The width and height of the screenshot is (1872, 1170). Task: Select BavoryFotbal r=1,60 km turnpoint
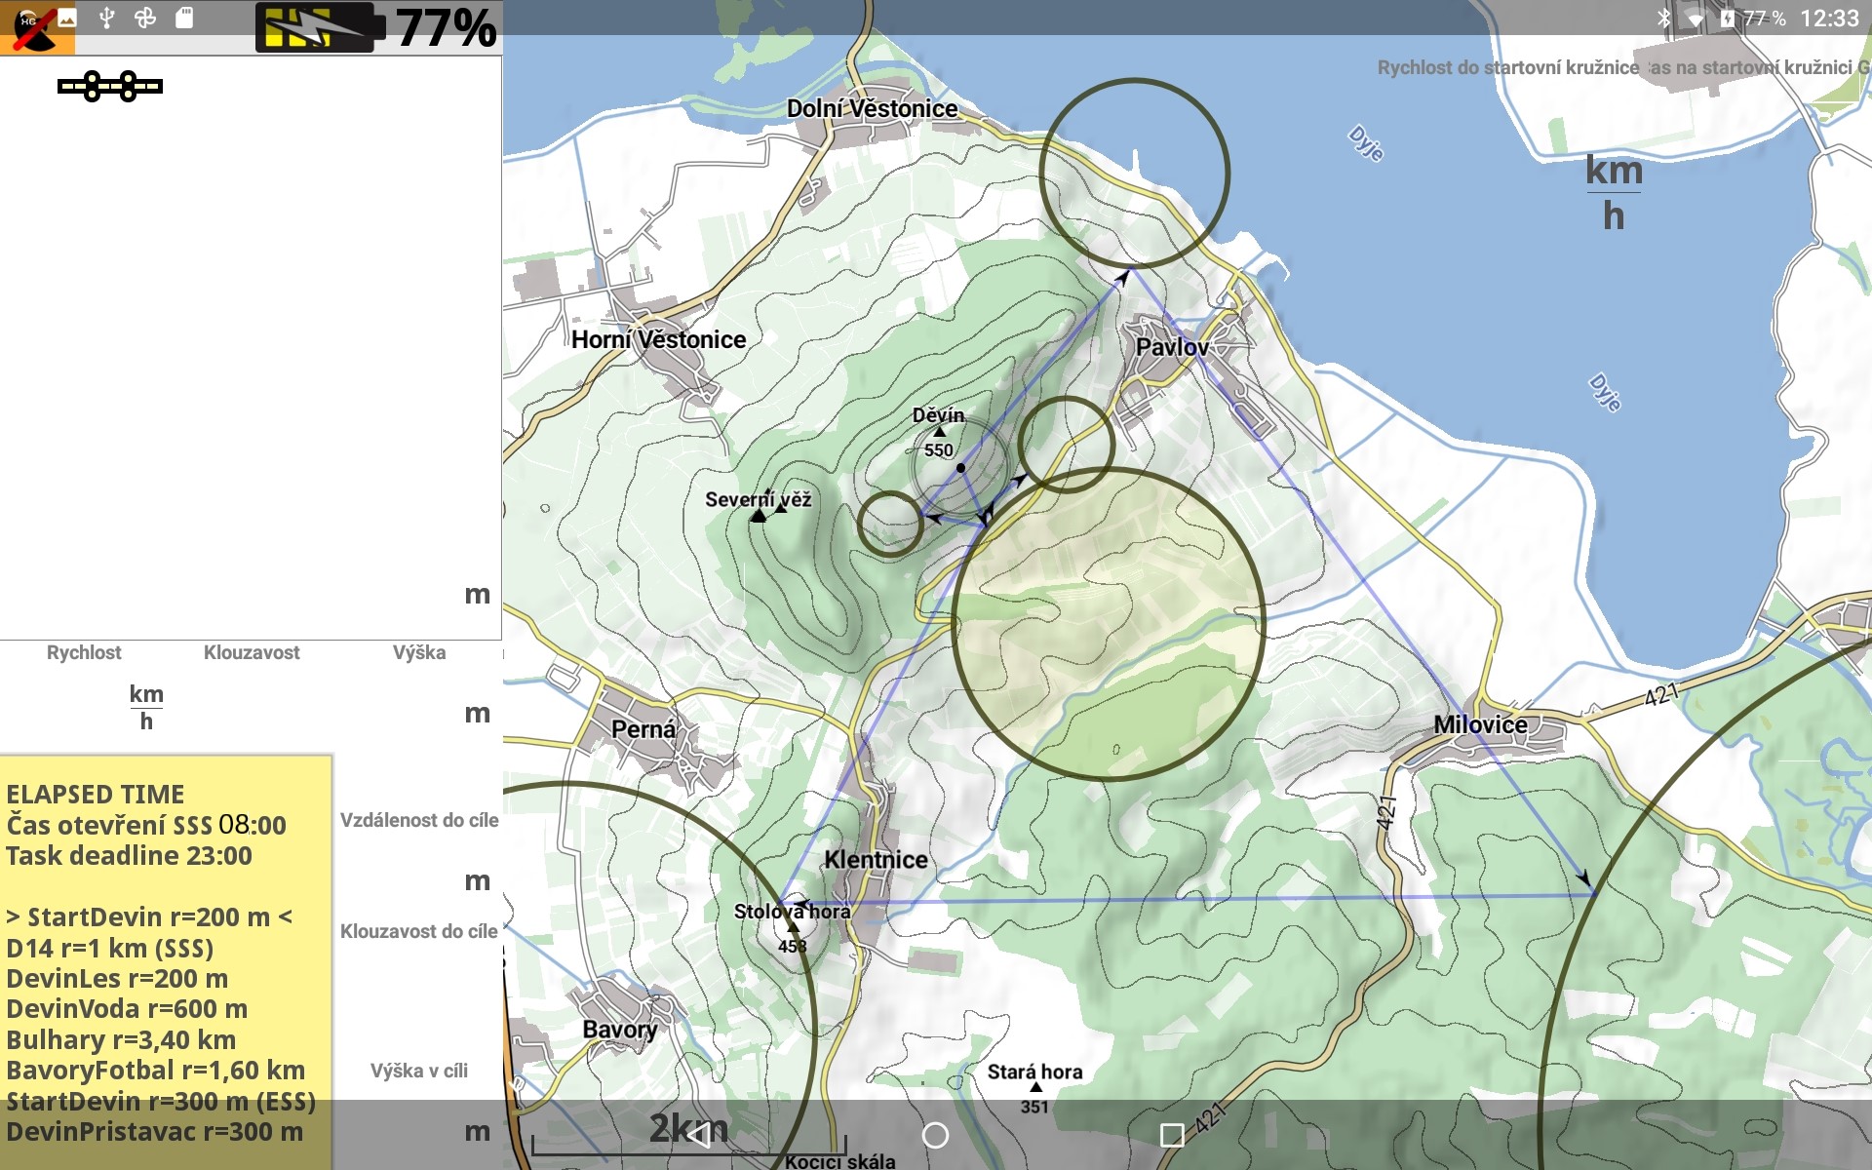coord(156,1070)
